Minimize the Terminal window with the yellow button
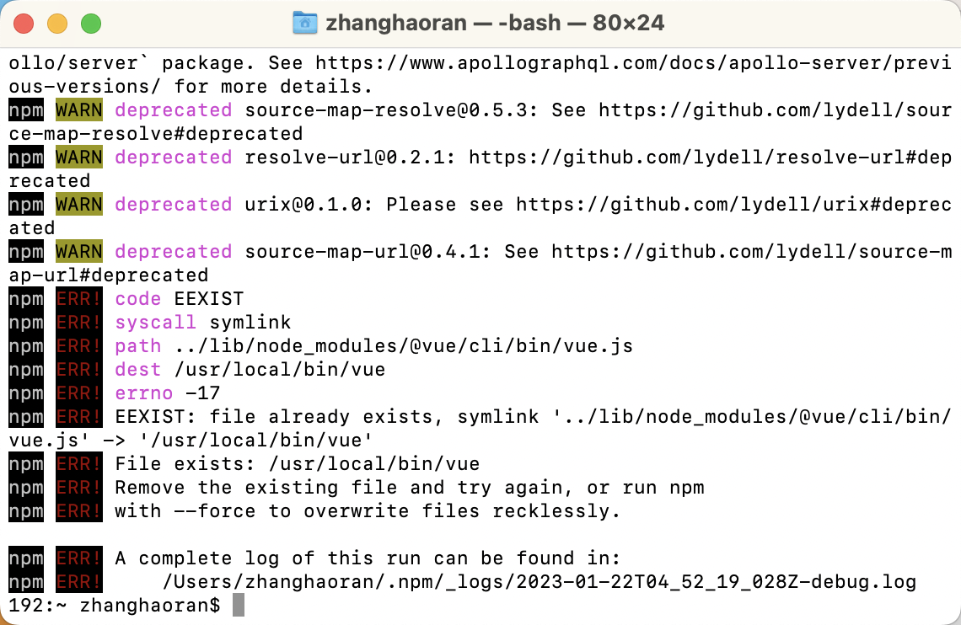The width and height of the screenshot is (961, 625). (57, 24)
